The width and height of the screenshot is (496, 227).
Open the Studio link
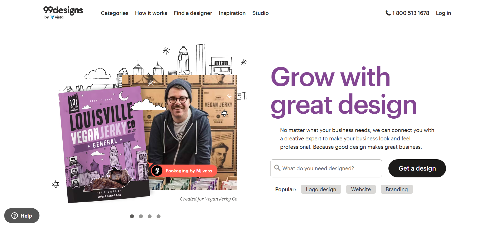point(260,13)
